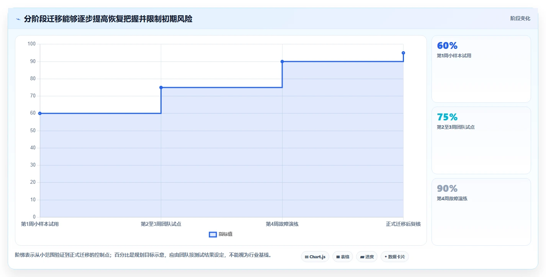546x277 pixels.
Task: Click the 阶段变化 label in the header
Action: [x=520, y=18]
